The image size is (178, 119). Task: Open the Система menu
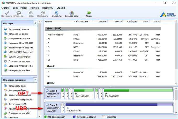5,8
